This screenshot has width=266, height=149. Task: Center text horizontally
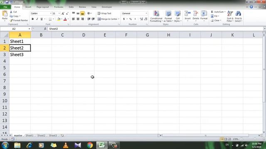78,19
